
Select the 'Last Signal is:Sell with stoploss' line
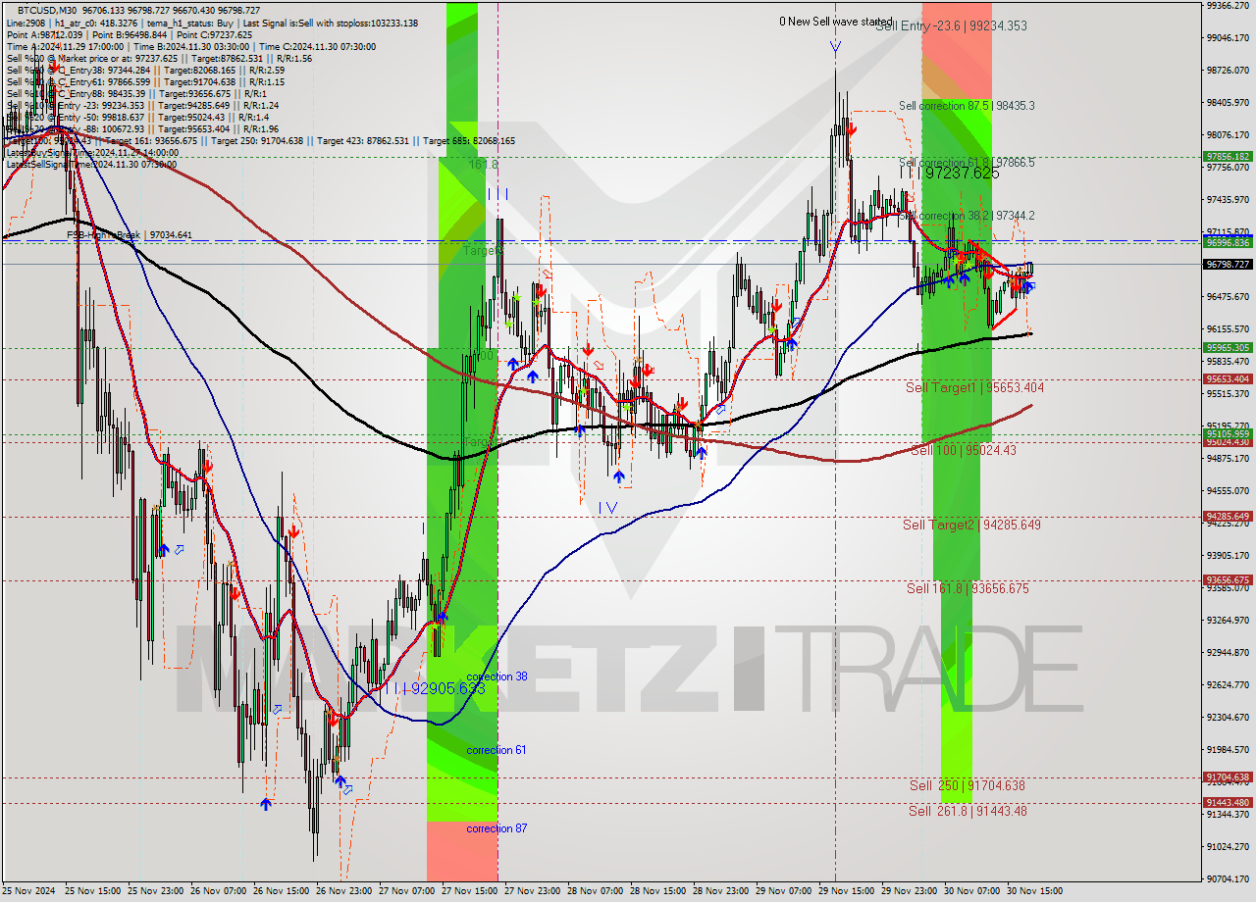(x=331, y=23)
